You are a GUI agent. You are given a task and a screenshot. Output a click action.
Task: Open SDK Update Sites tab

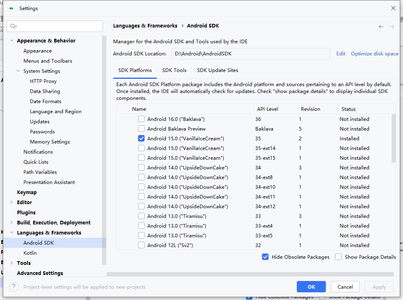[x=217, y=70]
